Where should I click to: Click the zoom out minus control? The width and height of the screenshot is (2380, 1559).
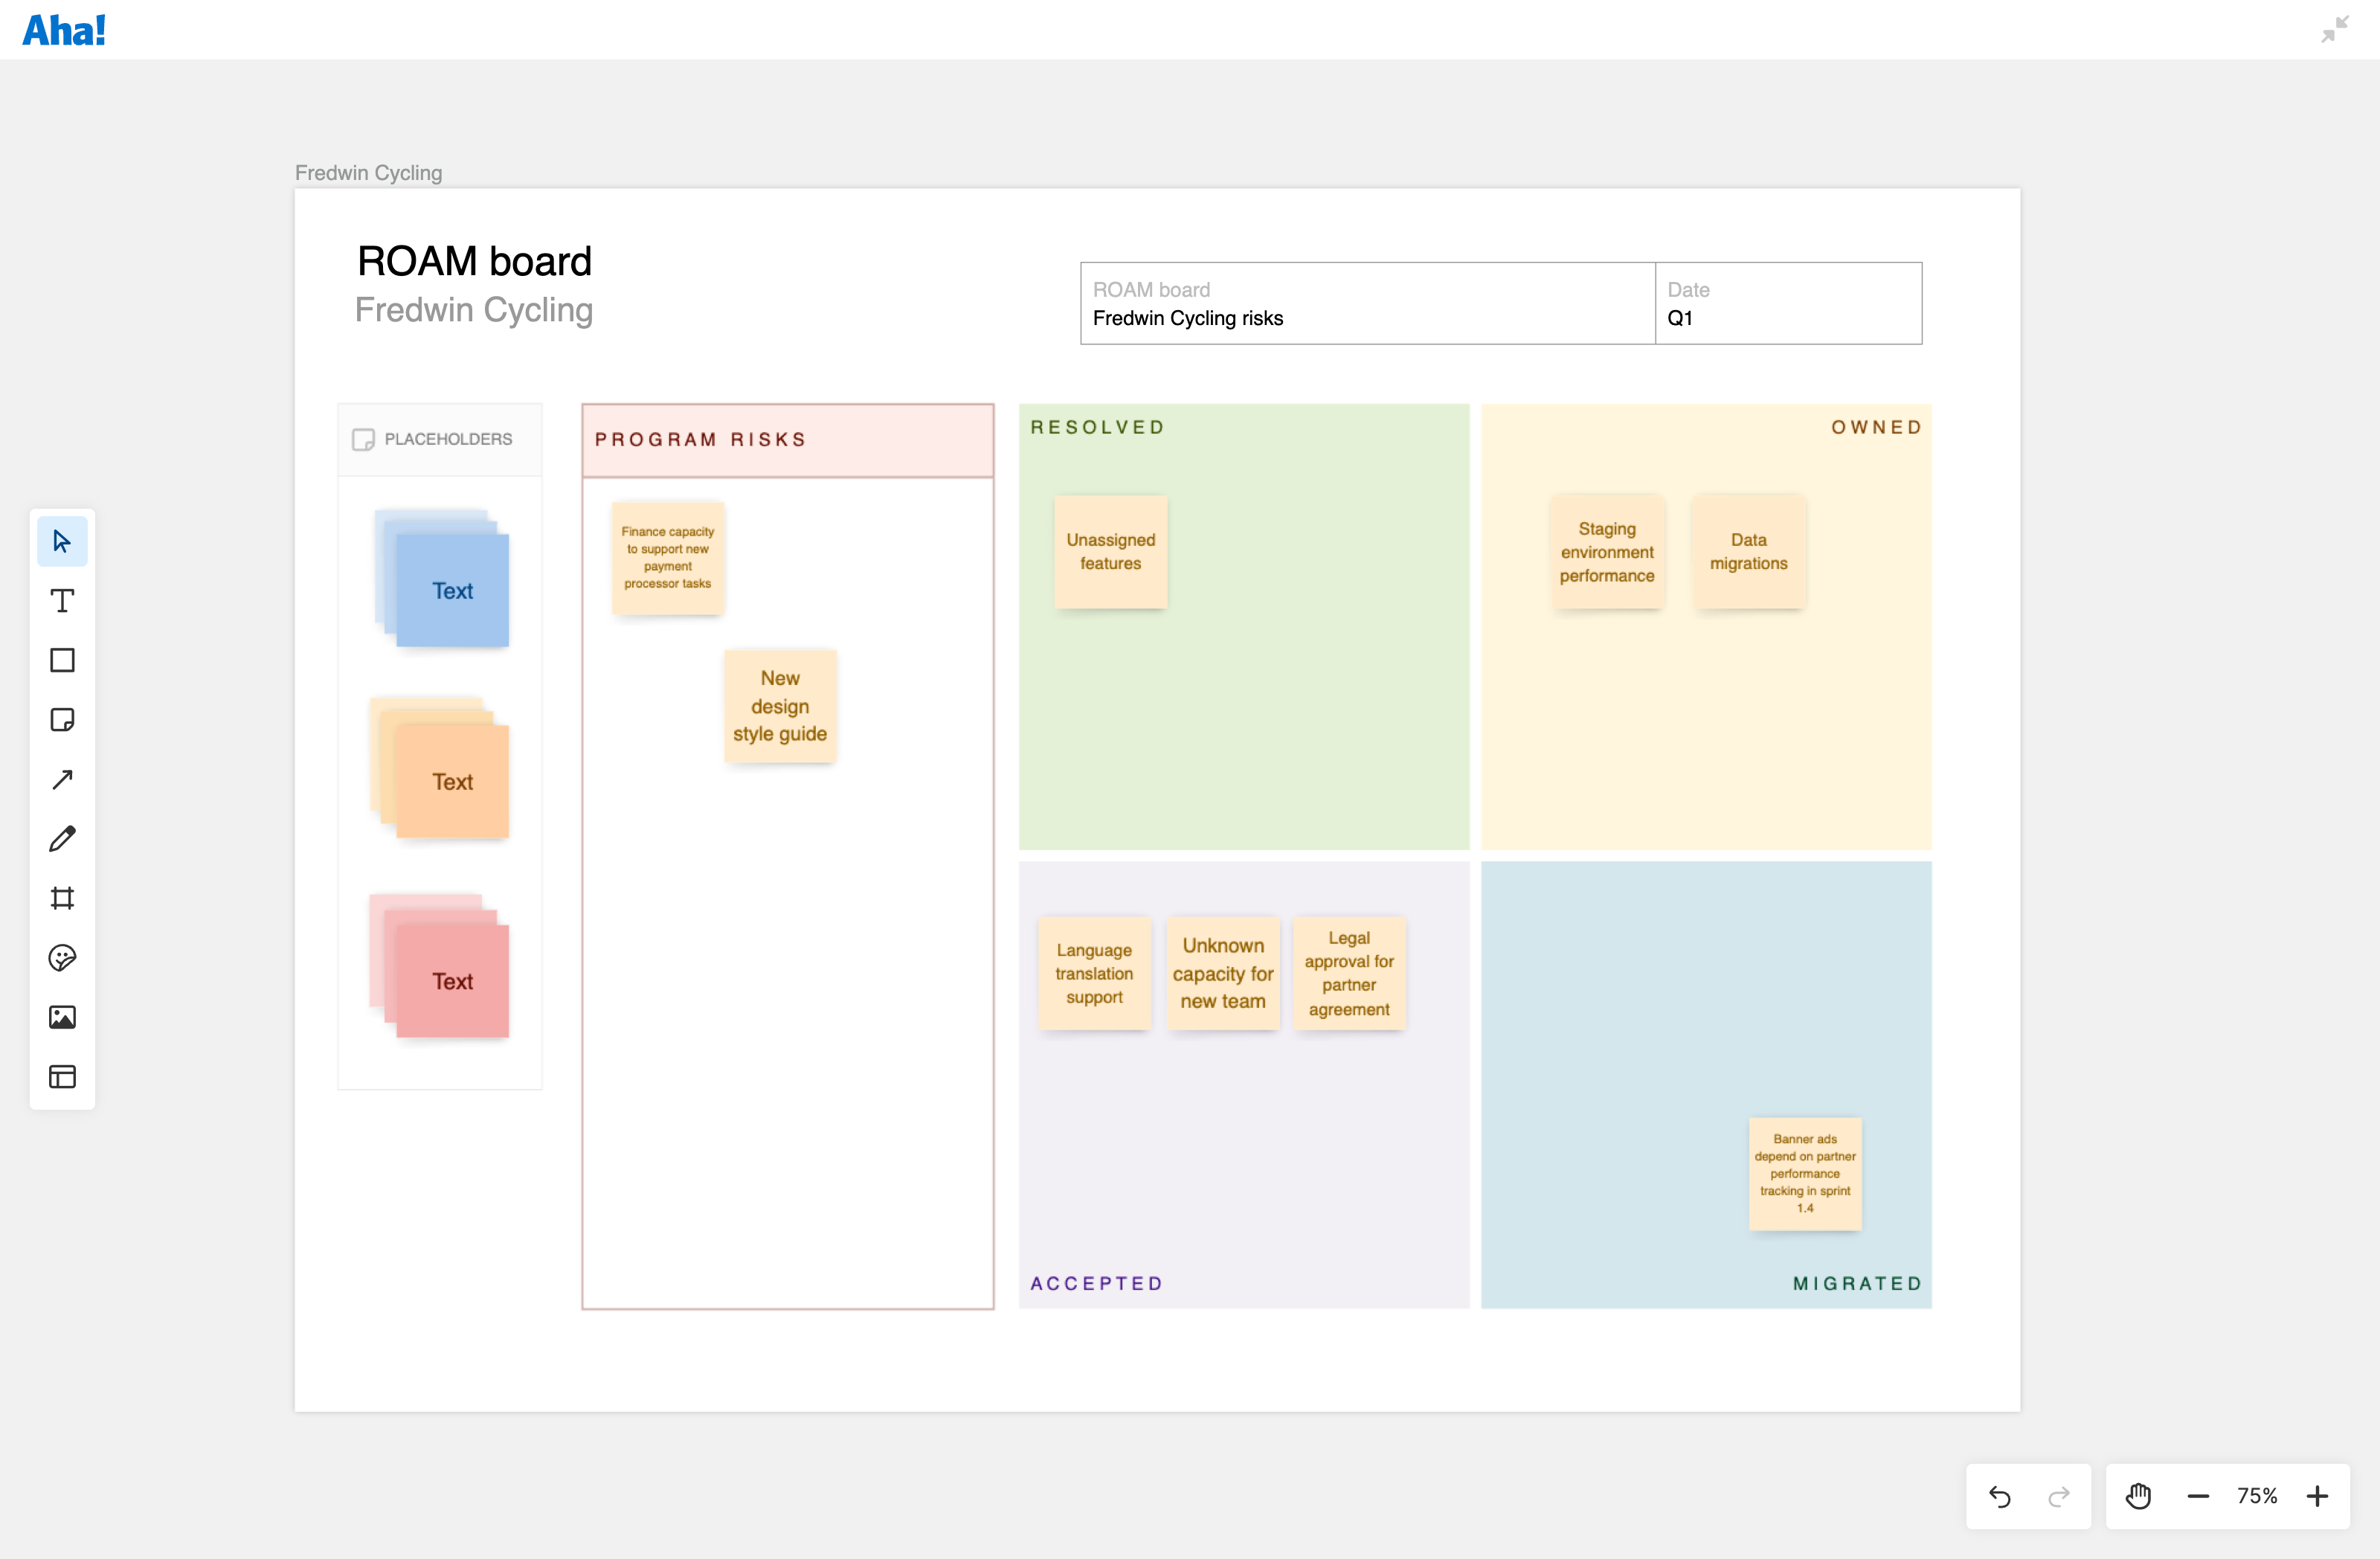click(x=2198, y=1496)
